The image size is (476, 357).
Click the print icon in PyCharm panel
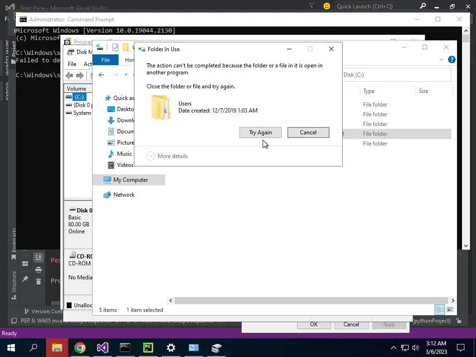point(39,270)
